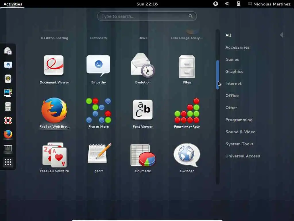Open the Terminal icon in dash
Viewport: 294px width, 221px height.
(8, 148)
